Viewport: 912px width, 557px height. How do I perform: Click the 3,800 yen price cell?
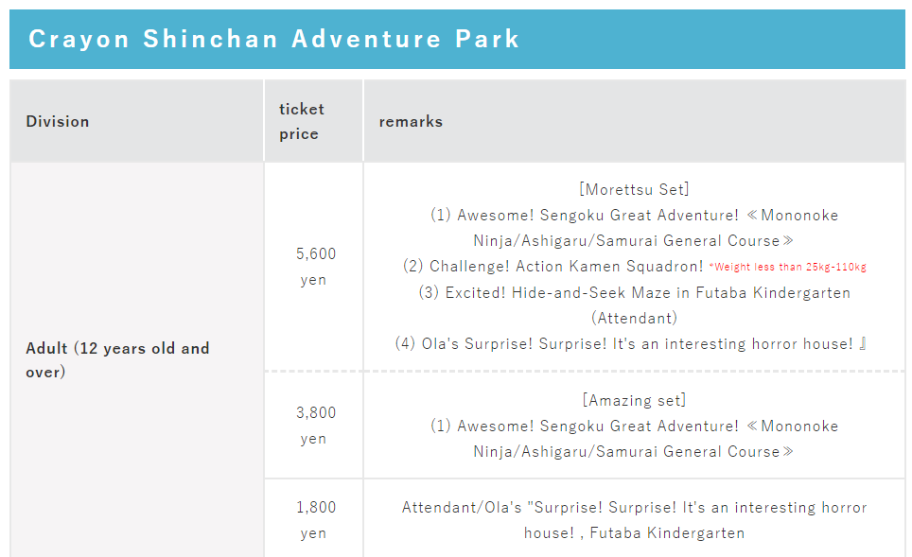pyautogui.click(x=313, y=425)
